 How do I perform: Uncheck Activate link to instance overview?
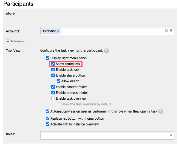tap(47, 124)
